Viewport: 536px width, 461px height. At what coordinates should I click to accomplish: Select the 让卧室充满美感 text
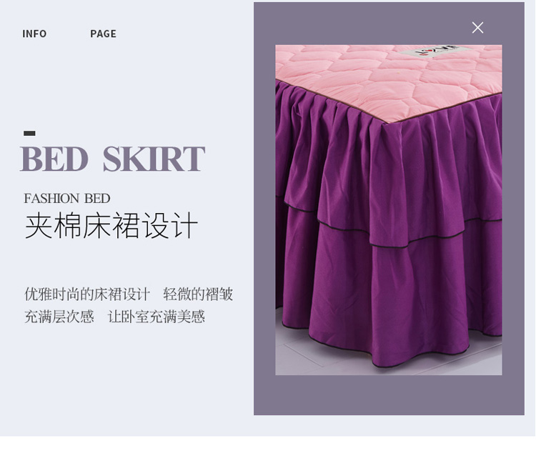[157, 317]
